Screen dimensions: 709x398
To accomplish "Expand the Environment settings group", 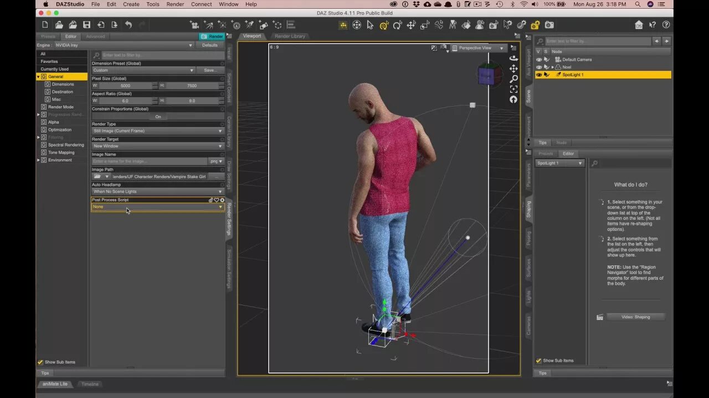I will 39,160.
